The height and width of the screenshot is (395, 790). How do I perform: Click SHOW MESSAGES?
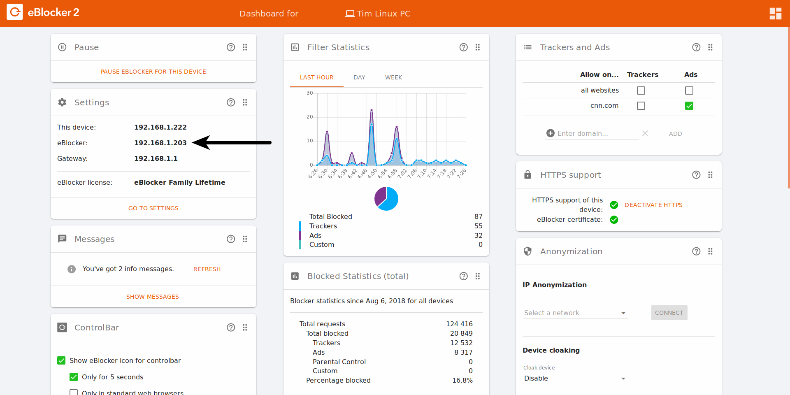pyautogui.click(x=153, y=297)
